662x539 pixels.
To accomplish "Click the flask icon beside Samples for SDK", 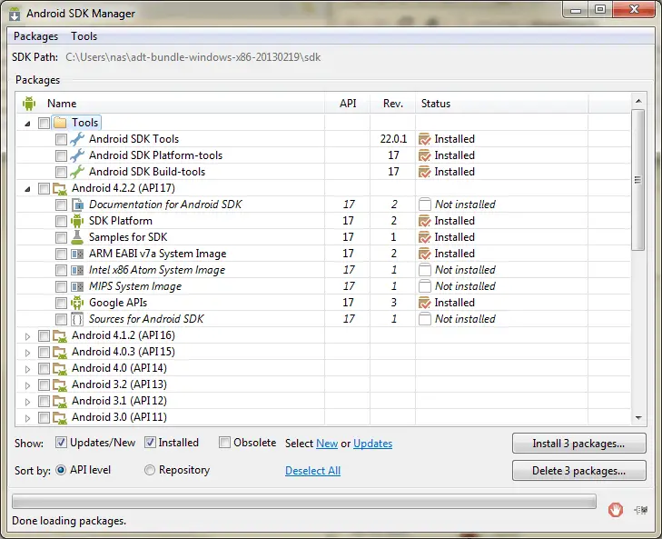I will (x=77, y=237).
